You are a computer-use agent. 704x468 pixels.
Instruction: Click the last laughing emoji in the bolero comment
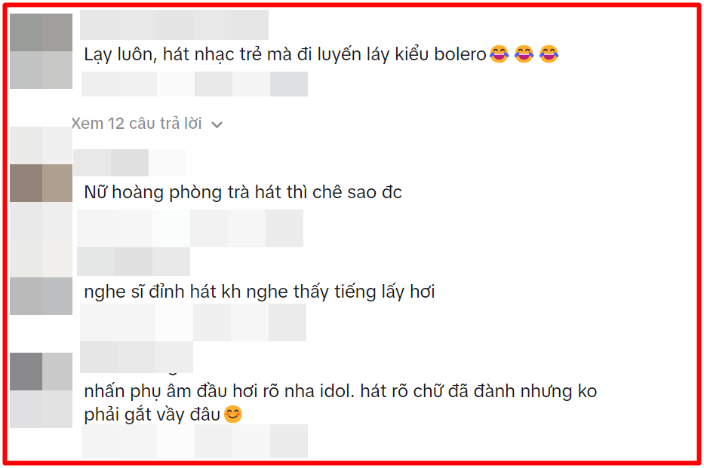(x=549, y=54)
